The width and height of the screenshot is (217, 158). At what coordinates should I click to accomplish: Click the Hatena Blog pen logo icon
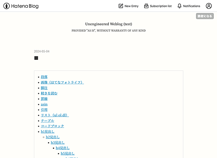coord(7,6)
